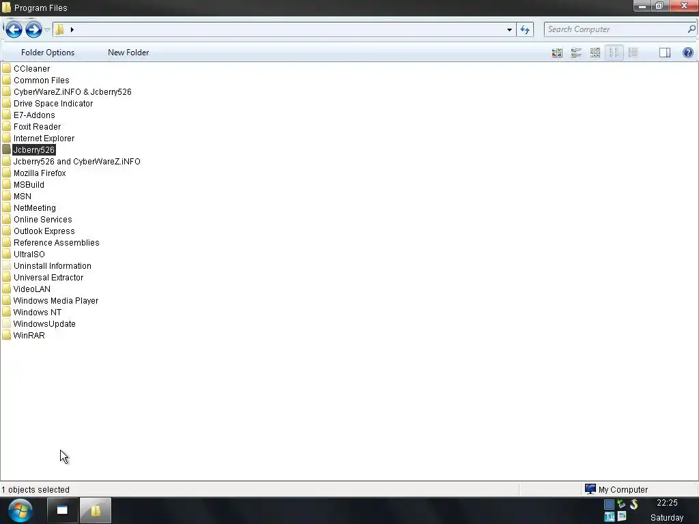Select the Drive Space Indicator folder
Viewport: 699px width, 524px height.
[x=53, y=104]
